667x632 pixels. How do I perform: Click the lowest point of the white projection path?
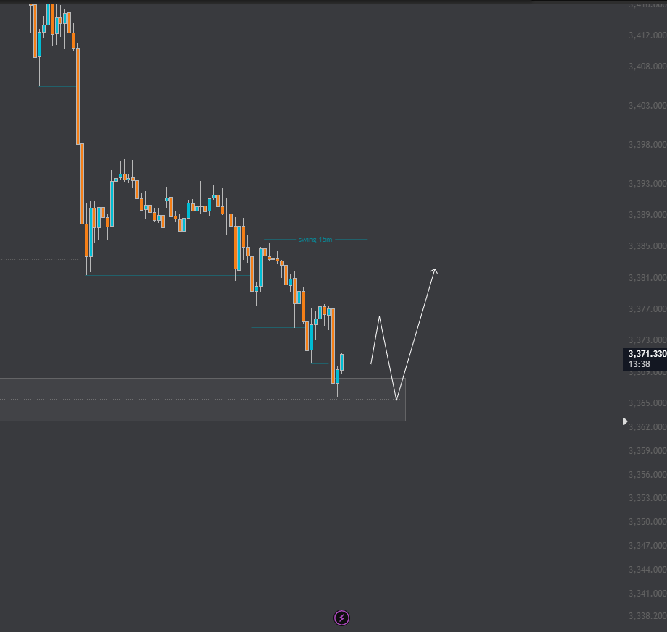[396, 399]
